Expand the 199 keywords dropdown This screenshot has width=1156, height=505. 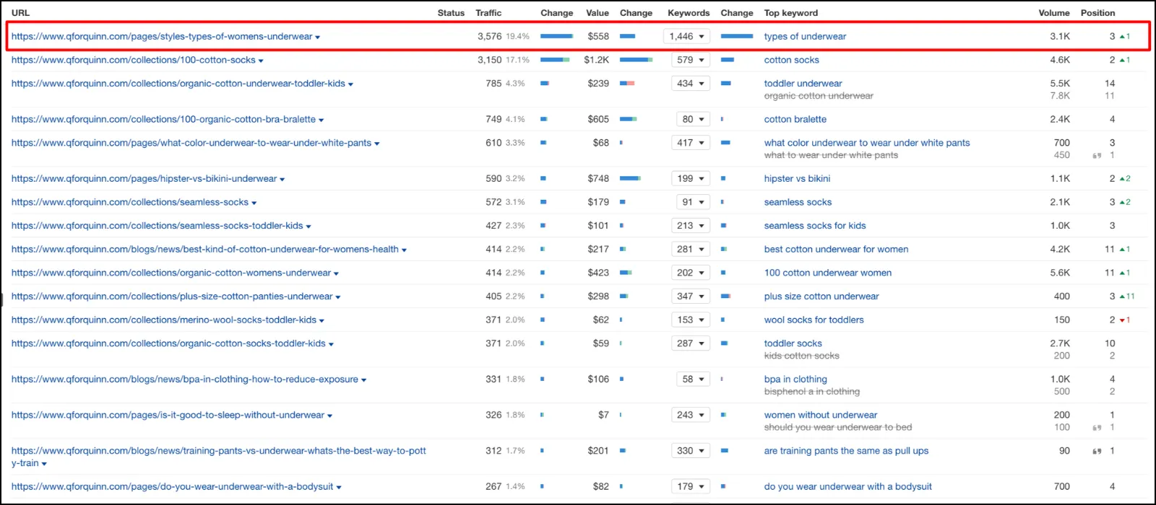pyautogui.click(x=691, y=178)
